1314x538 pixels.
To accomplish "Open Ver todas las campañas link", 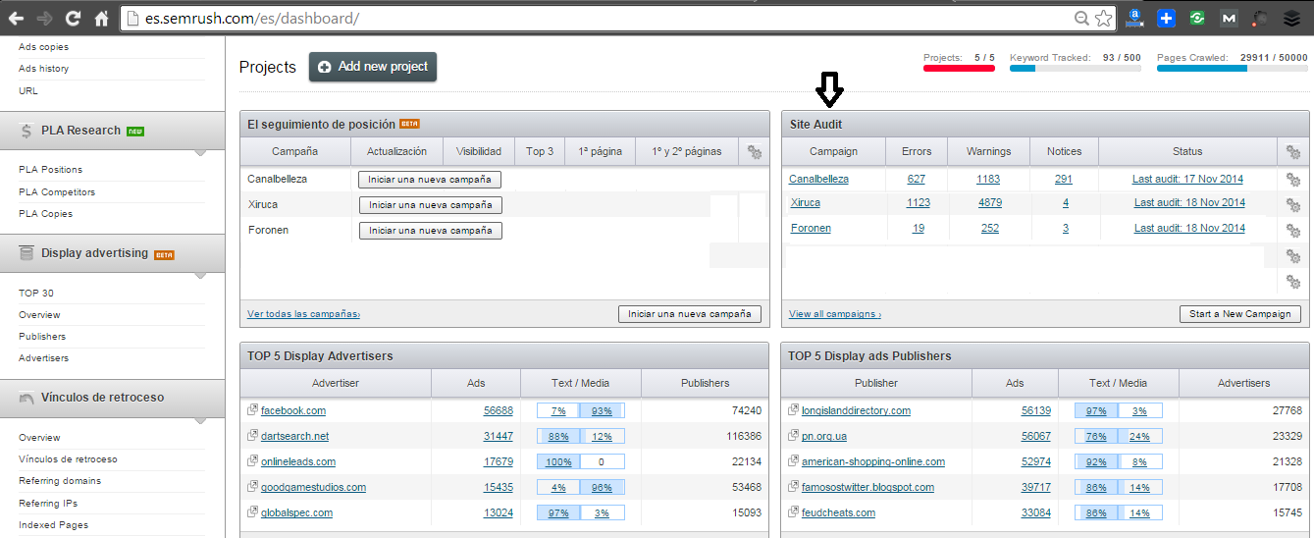I will pyautogui.click(x=304, y=314).
